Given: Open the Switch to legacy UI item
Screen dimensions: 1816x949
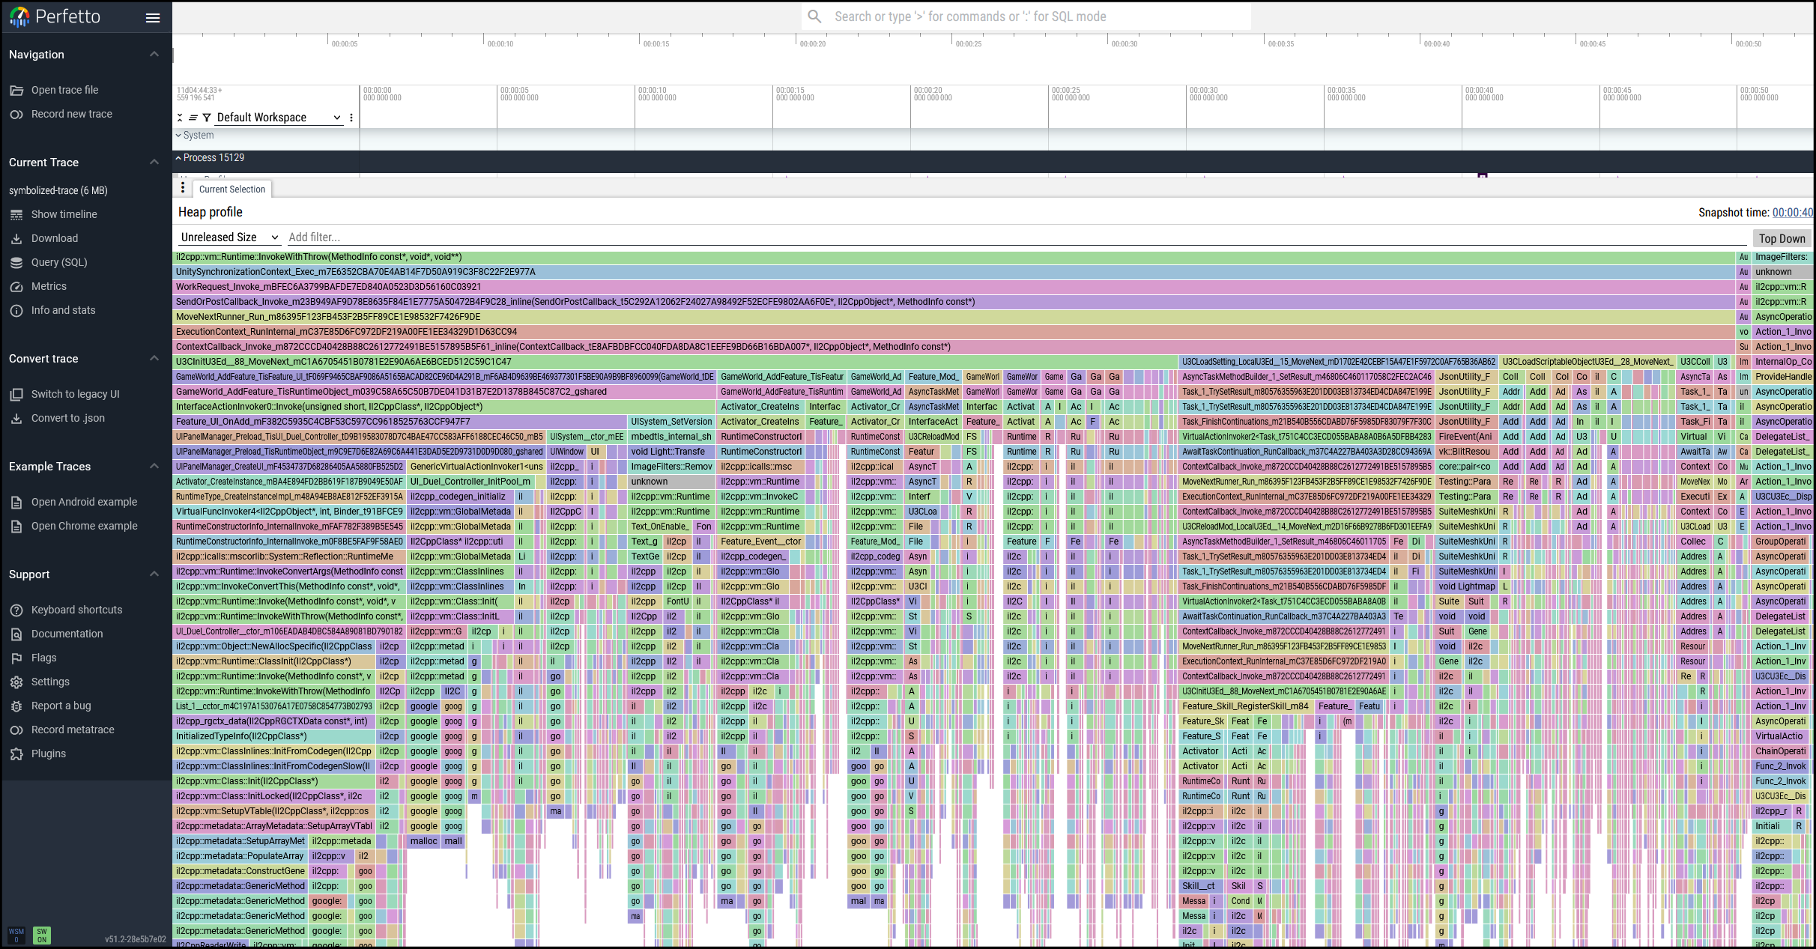Looking at the screenshot, I should (x=75, y=394).
